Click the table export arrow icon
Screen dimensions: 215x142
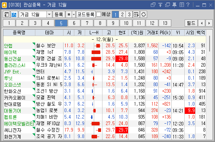coord(136,14)
